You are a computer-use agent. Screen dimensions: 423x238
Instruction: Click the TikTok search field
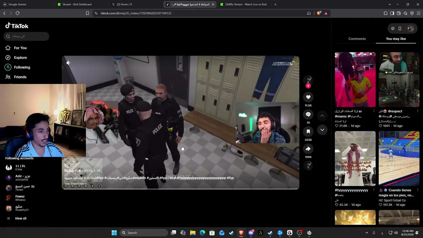pos(27,36)
